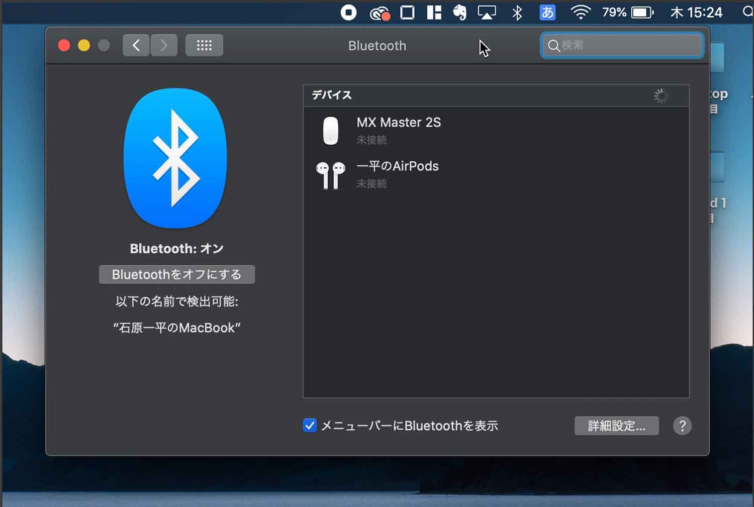Open the Creative Cloud menu bar icon

[x=380, y=13]
